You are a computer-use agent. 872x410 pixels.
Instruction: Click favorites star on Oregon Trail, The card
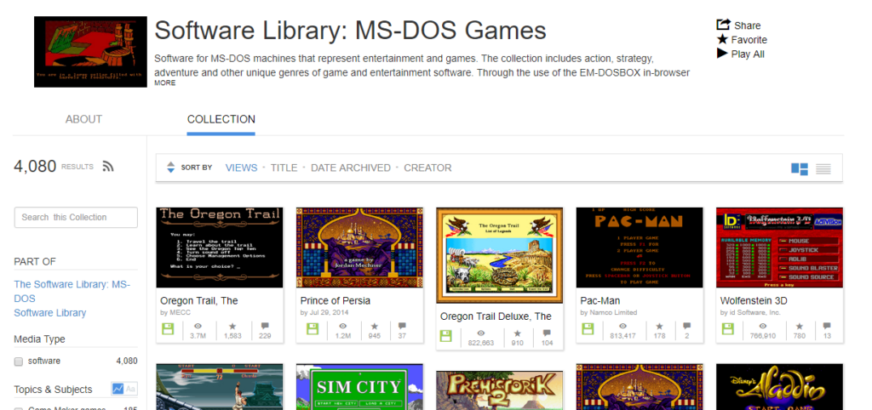(x=233, y=326)
